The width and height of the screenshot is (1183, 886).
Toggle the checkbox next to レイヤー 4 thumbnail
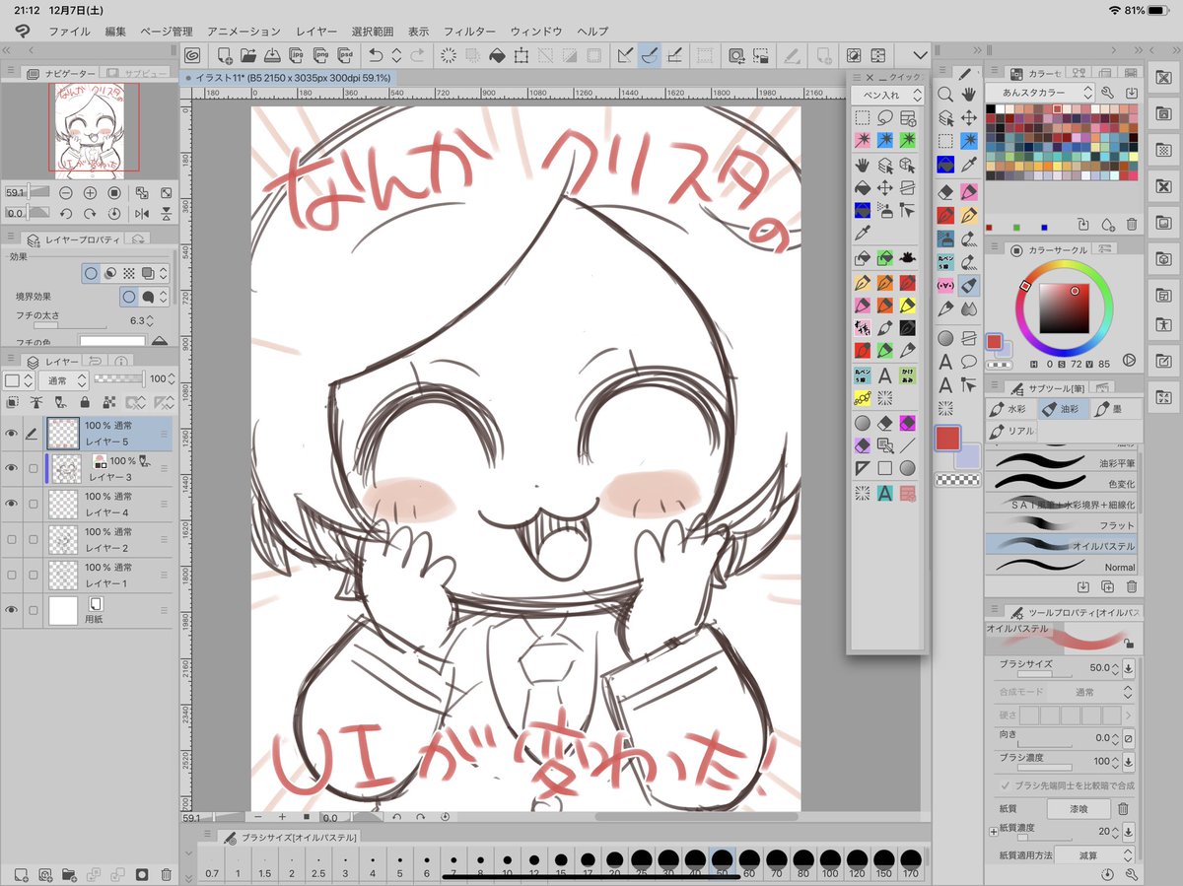[x=34, y=504]
